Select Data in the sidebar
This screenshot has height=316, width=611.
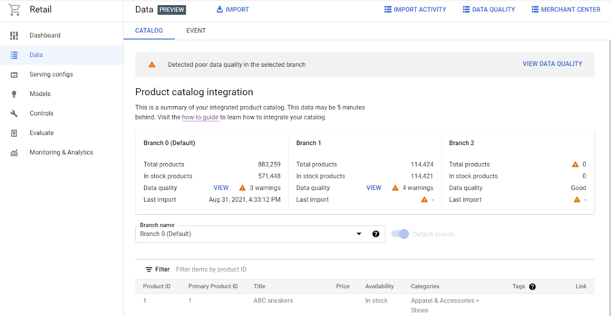pos(62,55)
